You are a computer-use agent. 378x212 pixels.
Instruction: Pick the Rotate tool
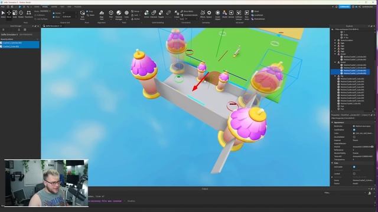click(21, 14)
